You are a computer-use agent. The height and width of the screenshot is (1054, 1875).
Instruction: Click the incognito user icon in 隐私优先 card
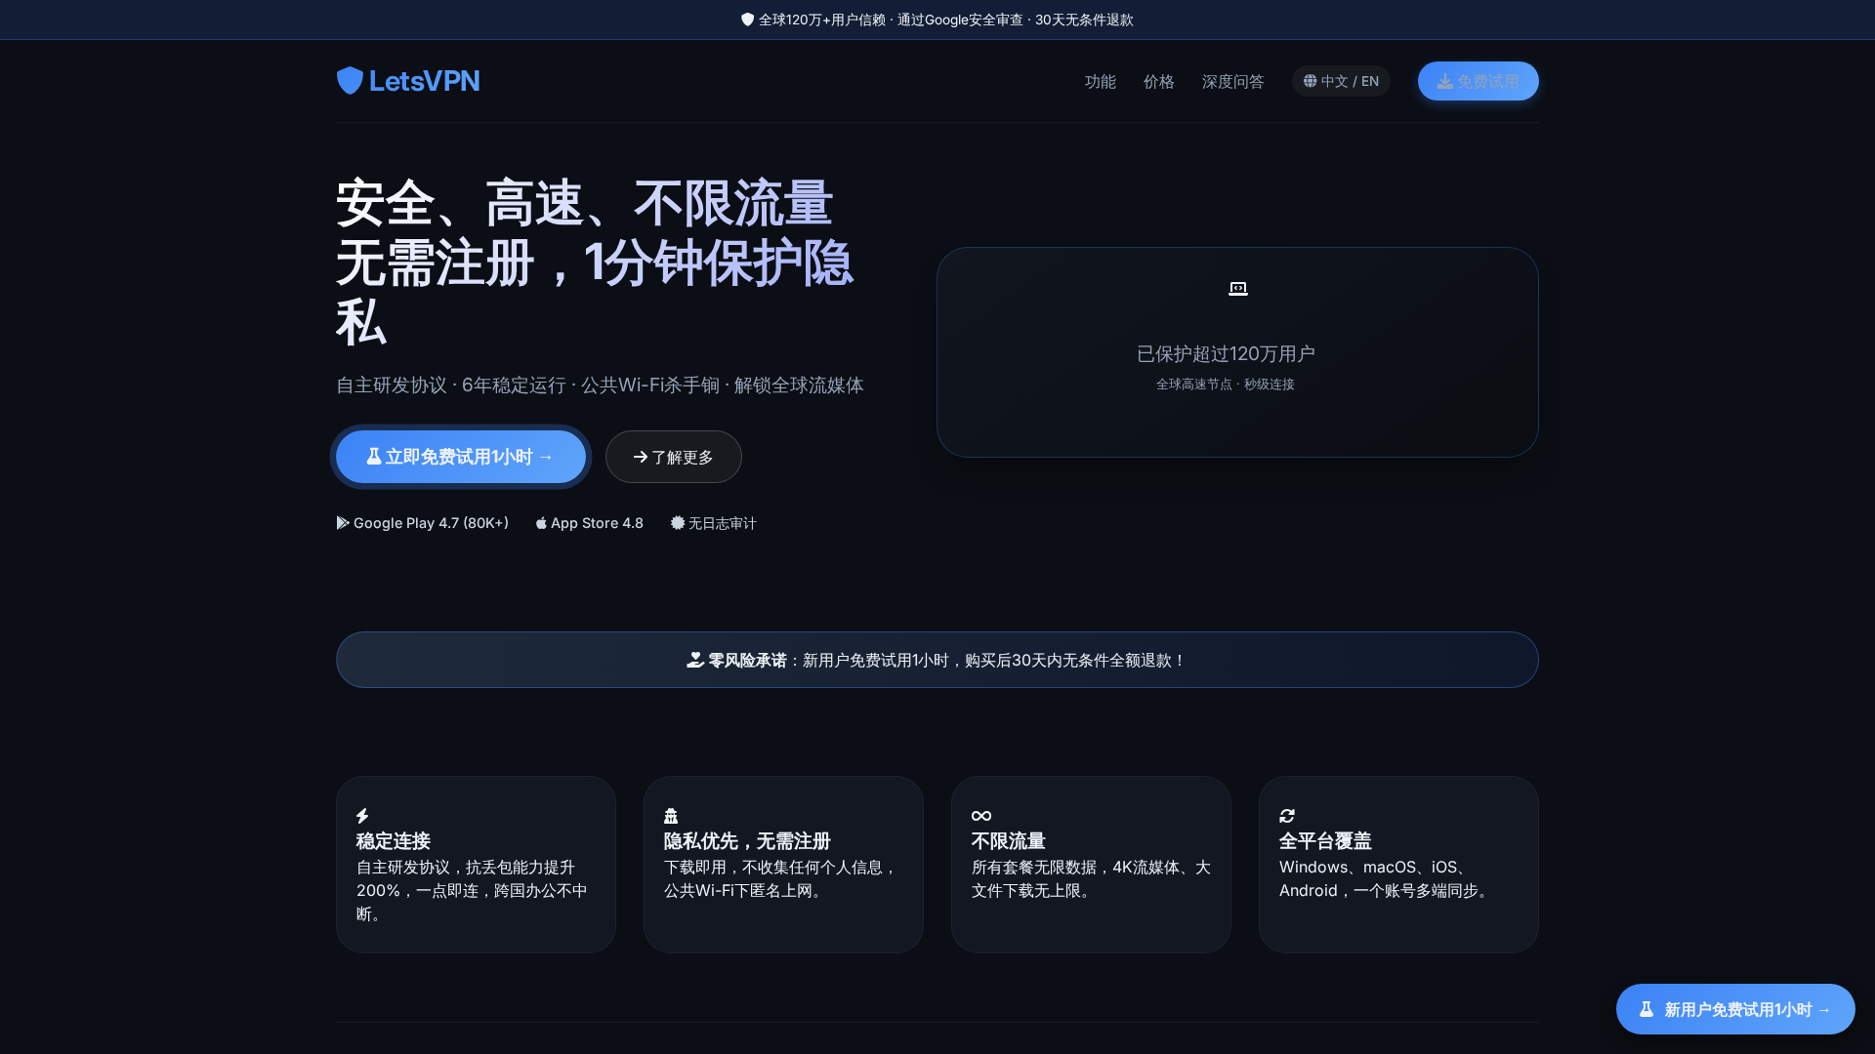671,816
